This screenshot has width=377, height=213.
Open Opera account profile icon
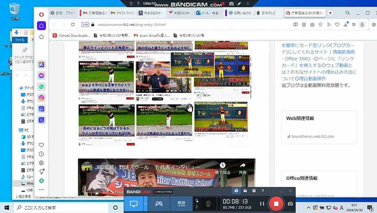(x=362, y=25)
